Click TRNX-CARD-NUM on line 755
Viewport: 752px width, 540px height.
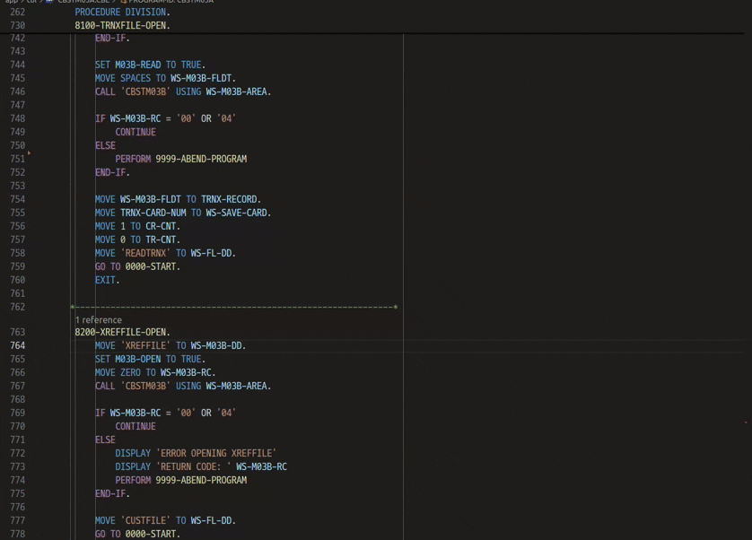153,213
